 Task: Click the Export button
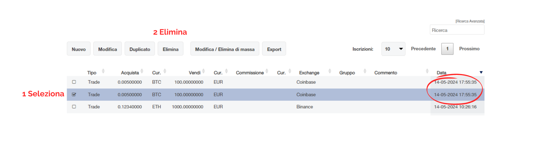(x=274, y=49)
